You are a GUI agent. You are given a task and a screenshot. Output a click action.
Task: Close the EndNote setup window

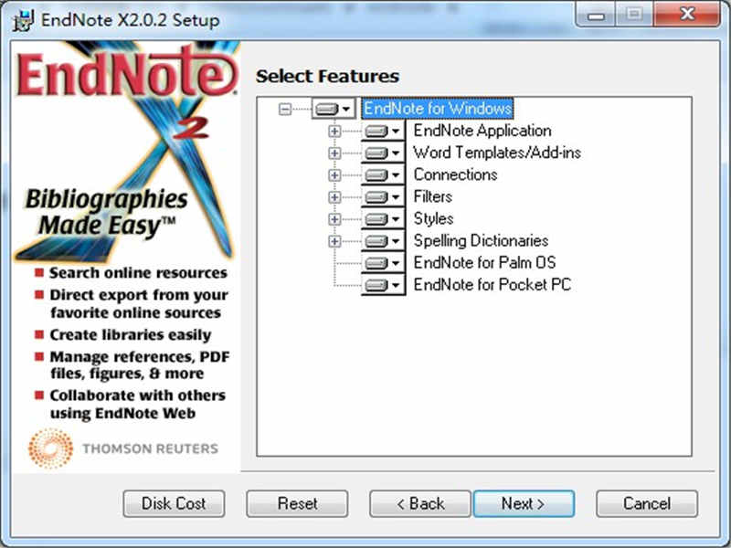[x=687, y=15]
